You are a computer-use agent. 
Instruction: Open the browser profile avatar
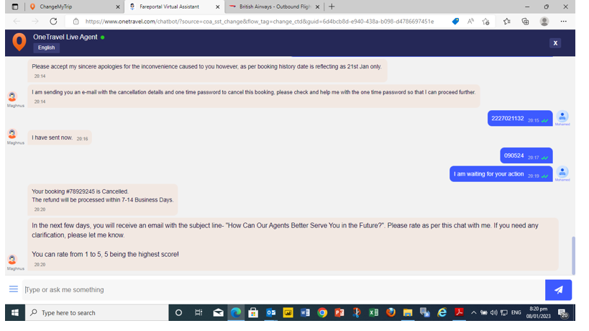coord(544,22)
